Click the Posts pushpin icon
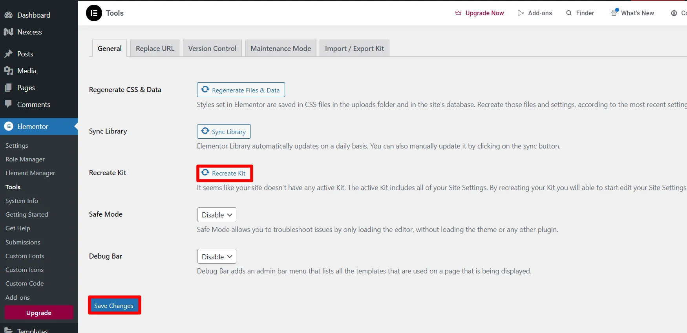Viewport: 687px width, 333px height. 8,54
